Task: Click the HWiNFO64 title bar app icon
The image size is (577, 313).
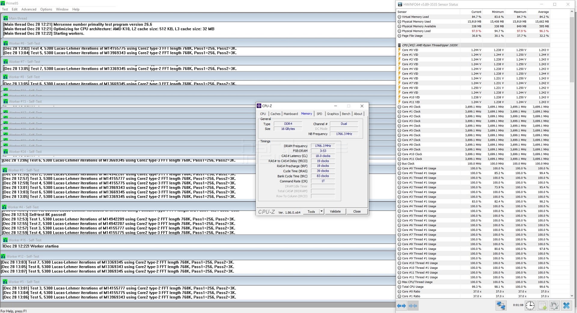Action: 400,5
